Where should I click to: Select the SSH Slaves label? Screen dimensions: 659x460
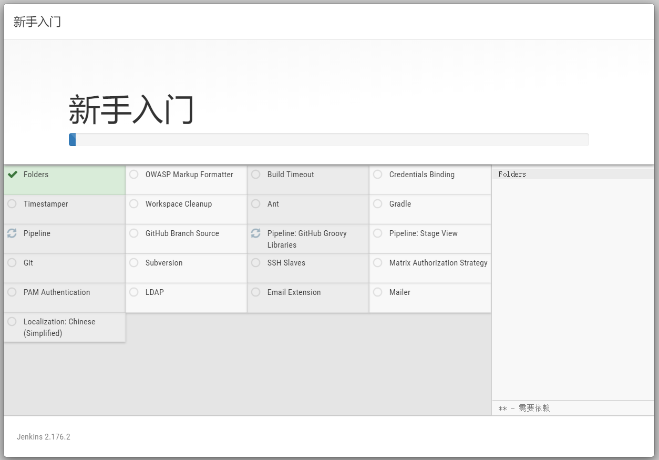click(x=286, y=263)
